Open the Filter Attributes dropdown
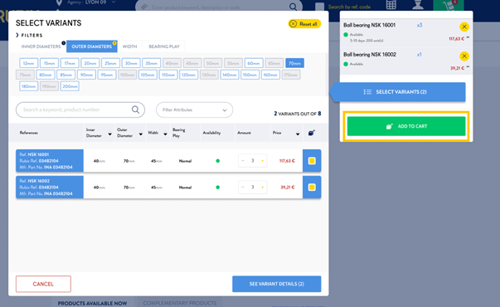Image resolution: width=500 pixels, height=307 pixels. [195, 110]
